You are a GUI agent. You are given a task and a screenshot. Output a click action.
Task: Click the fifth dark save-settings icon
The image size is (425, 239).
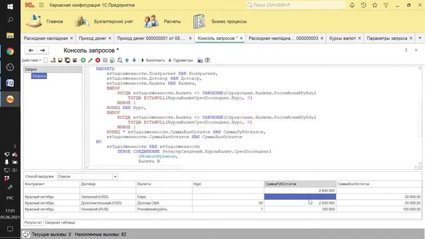(x=74, y=60)
